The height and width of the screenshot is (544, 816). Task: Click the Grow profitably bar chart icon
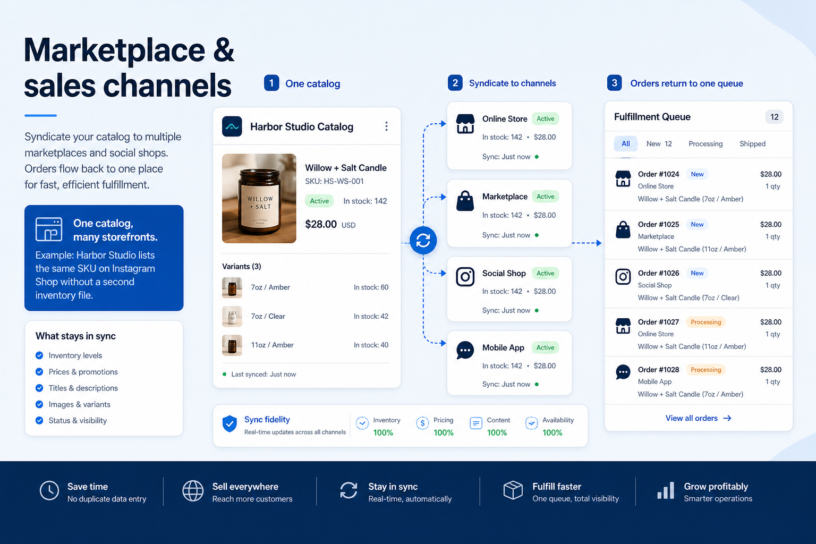(666, 490)
